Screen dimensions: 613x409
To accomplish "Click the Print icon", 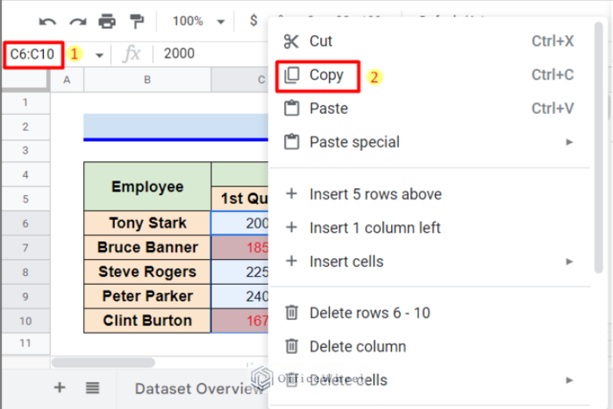I will pyautogui.click(x=107, y=22).
